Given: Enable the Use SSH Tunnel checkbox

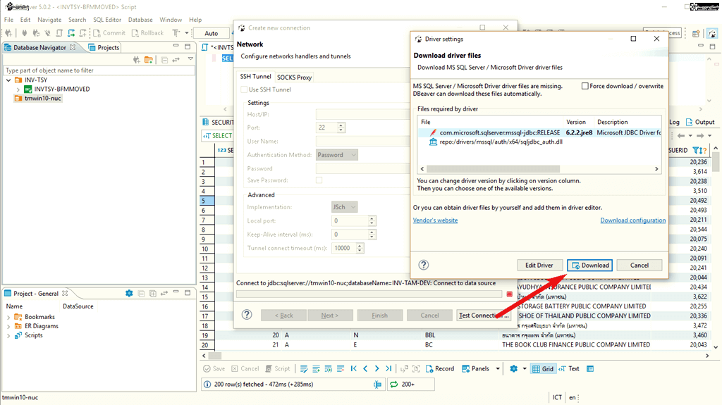Looking at the screenshot, I should (244, 89).
